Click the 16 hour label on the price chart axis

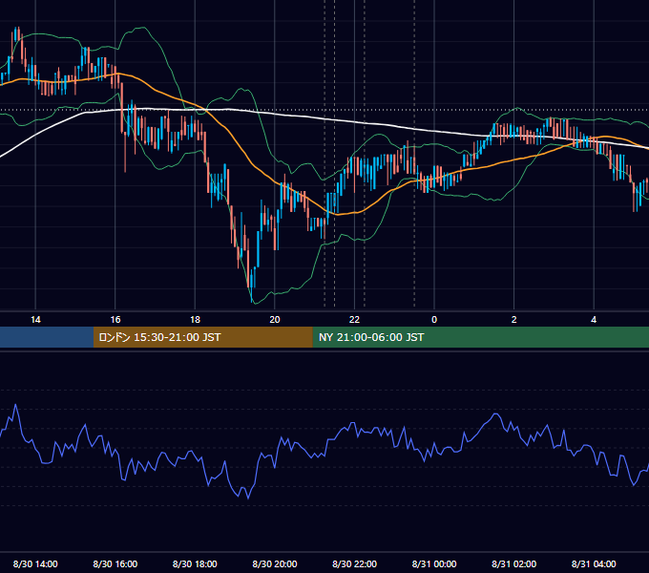(115, 320)
